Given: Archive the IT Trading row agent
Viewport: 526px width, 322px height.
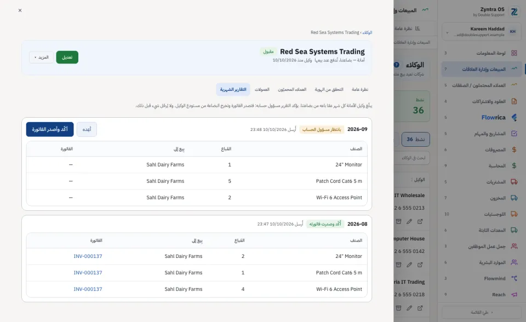Looking at the screenshot, I should click(x=398, y=308).
